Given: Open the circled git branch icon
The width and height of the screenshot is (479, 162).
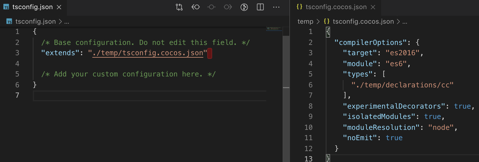Looking at the screenshot, I should (244, 7).
